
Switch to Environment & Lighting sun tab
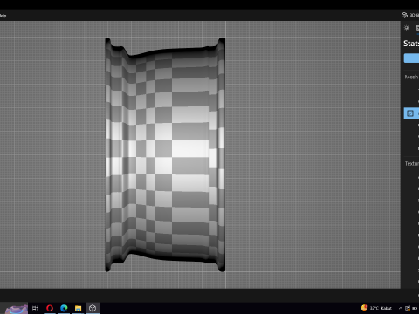pyautogui.click(x=407, y=28)
